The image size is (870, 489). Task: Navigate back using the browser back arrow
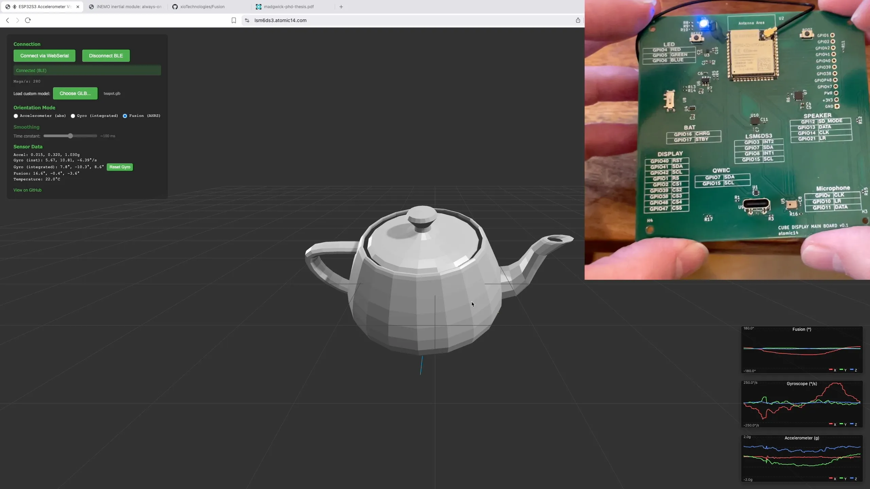7,20
